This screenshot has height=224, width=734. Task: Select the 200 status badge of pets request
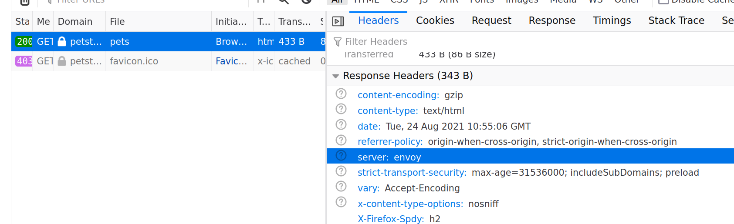coord(24,42)
